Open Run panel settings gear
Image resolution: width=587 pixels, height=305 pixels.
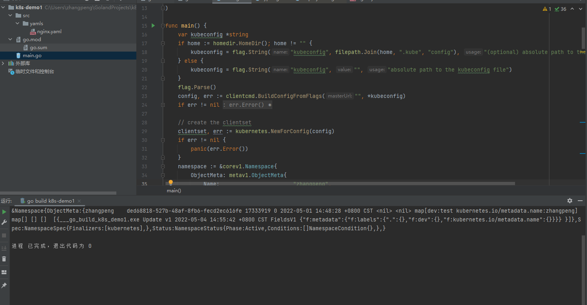click(570, 201)
